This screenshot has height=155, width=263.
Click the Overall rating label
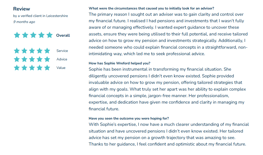click(x=63, y=35)
